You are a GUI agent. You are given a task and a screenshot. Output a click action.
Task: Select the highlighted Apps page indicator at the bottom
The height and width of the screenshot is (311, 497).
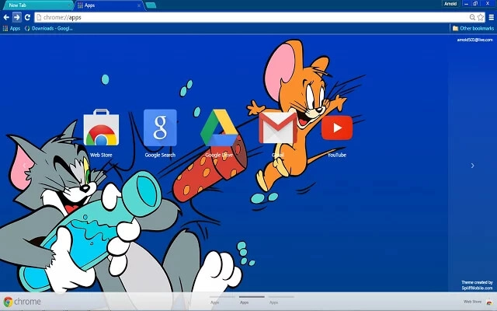click(x=252, y=300)
